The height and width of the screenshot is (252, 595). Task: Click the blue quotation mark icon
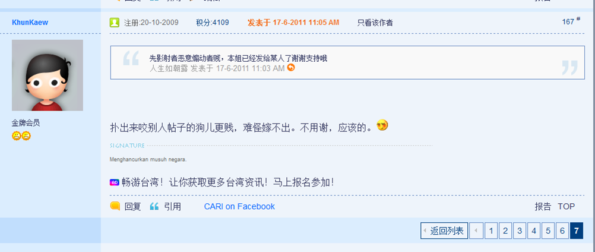pos(154,206)
